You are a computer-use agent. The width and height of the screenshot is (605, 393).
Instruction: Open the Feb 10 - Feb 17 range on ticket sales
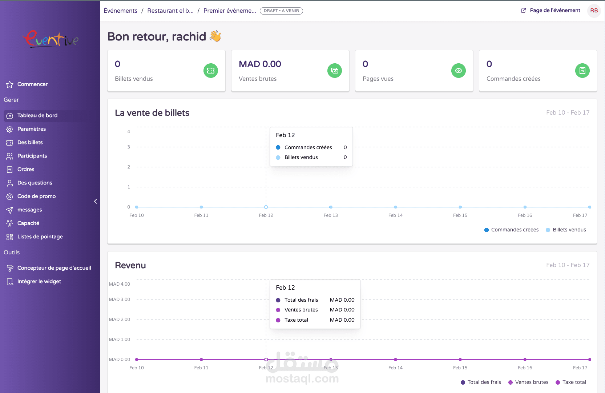(568, 113)
